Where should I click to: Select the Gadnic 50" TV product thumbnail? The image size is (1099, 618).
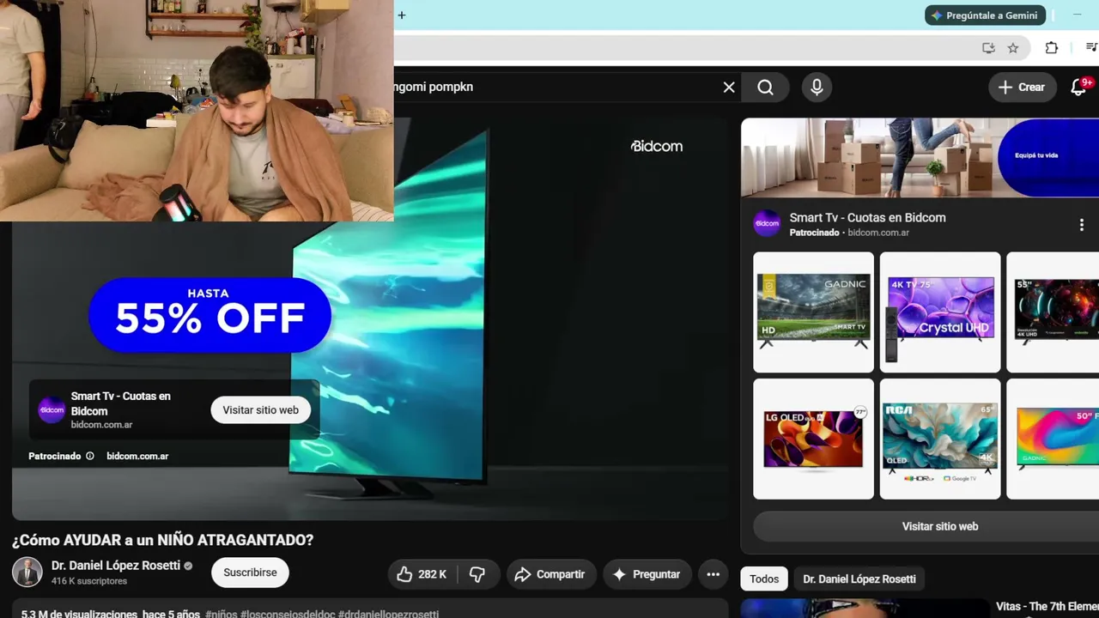click(x=1053, y=439)
